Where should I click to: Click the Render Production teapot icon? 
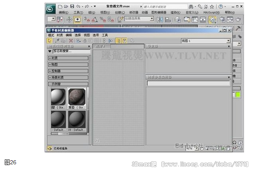(238, 20)
